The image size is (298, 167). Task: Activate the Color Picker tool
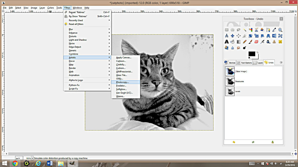pos(274,30)
